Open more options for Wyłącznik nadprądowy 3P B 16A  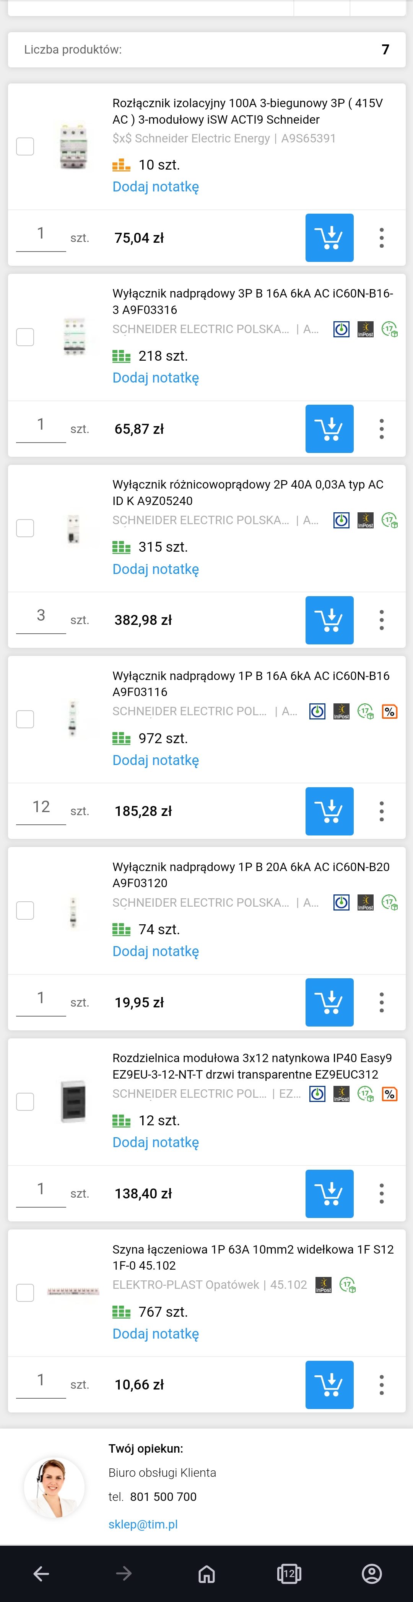[381, 429]
